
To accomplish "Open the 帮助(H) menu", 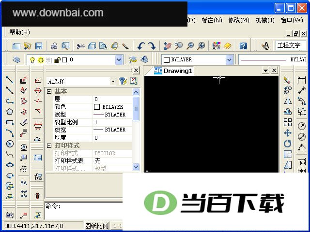I will tap(19, 32).
